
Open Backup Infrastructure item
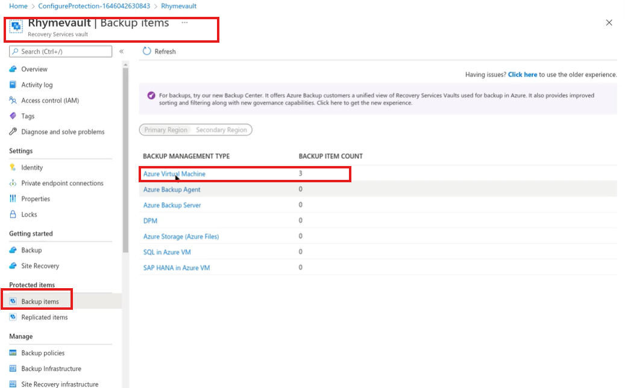pyautogui.click(x=51, y=369)
